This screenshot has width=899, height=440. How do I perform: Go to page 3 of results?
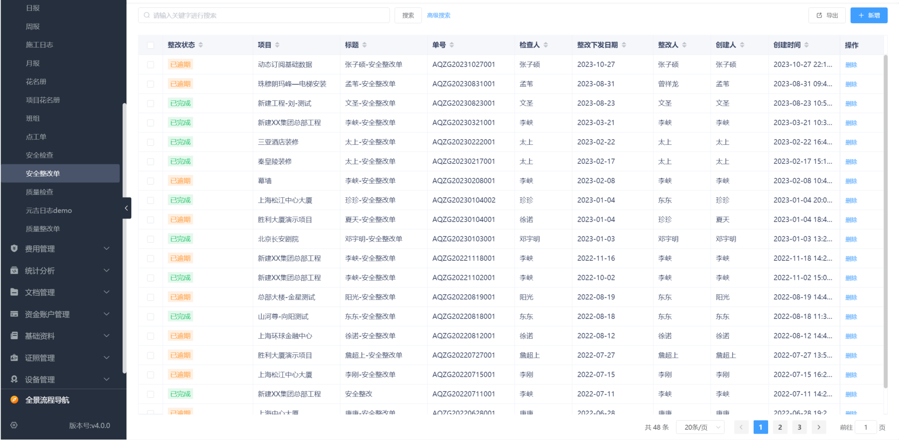[799, 427]
